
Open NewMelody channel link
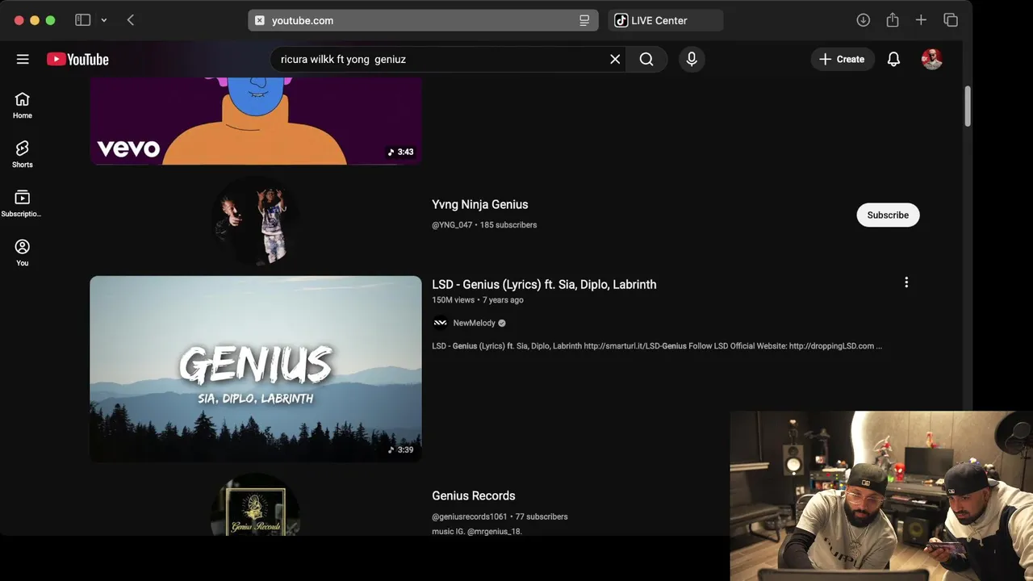(x=474, y=323)
